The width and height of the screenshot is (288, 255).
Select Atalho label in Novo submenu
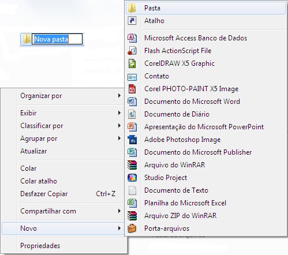154,21
